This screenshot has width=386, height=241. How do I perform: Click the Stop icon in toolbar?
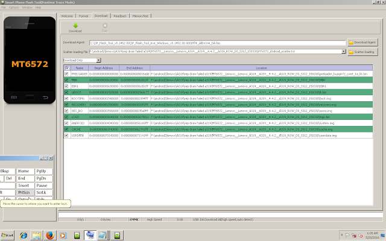(105, 25)
